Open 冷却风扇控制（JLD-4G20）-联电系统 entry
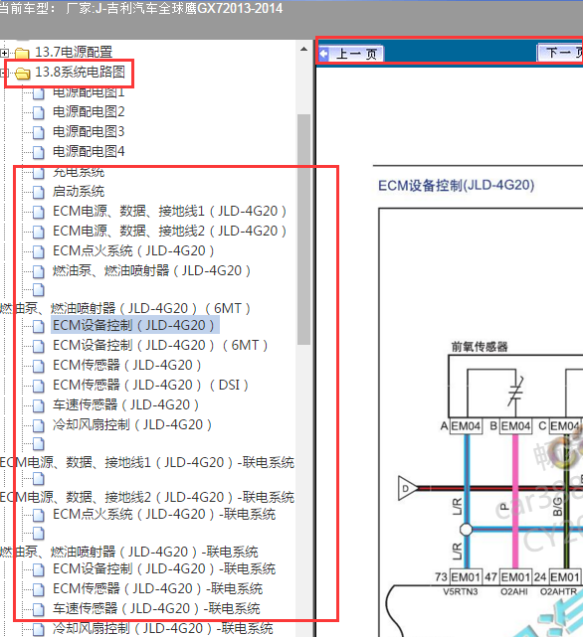The image size is (583, 637). (163, 629)
